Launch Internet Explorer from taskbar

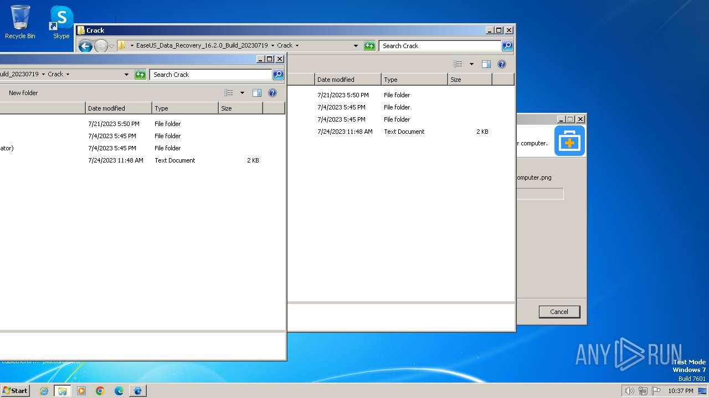(44, 391)
